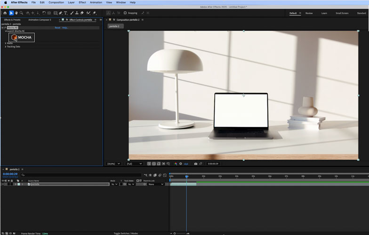Expand the Tracking Data group
Image resolution: width=369 pixels, height=235 pixels.
6,47
